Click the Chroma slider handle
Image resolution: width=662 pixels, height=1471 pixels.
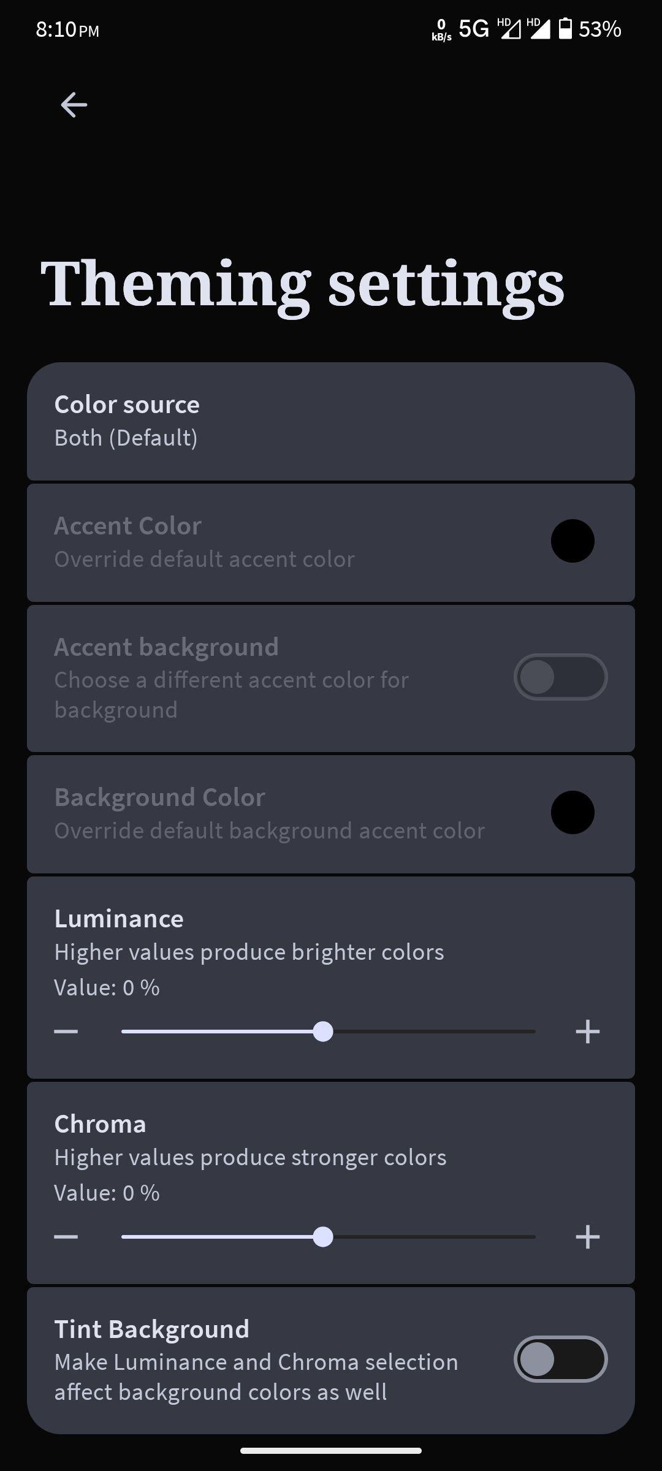click(x=323, y=1237)
